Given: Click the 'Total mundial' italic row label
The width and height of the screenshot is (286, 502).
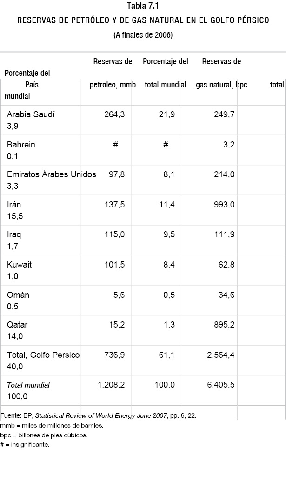Looking at the screenshot, I should 28,385.
